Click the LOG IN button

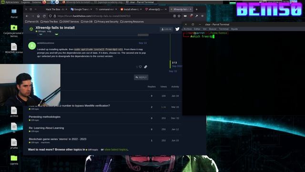166,29
